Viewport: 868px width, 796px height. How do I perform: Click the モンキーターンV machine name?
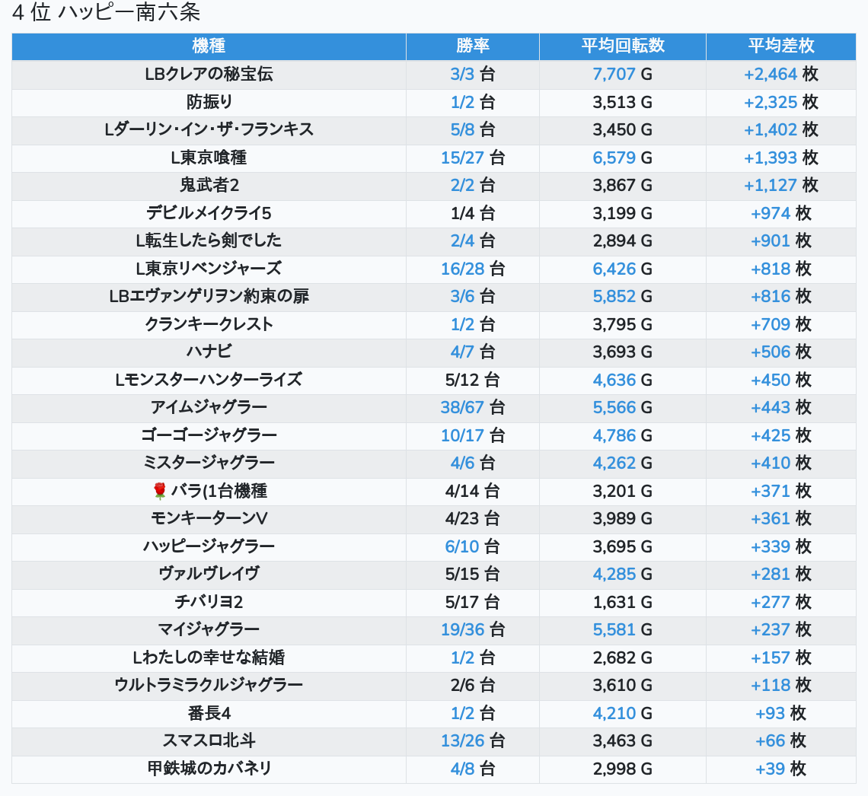(209, 518)
